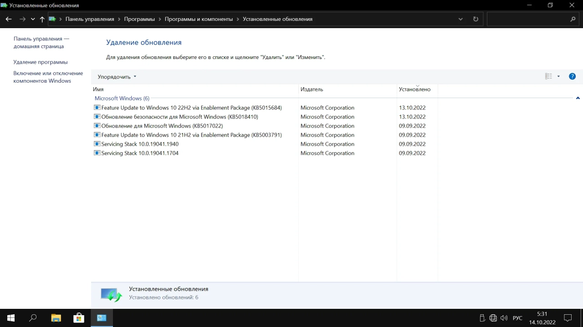Open the clock and calendar flyout
This screenshot has width=583, height=327.
542,318
